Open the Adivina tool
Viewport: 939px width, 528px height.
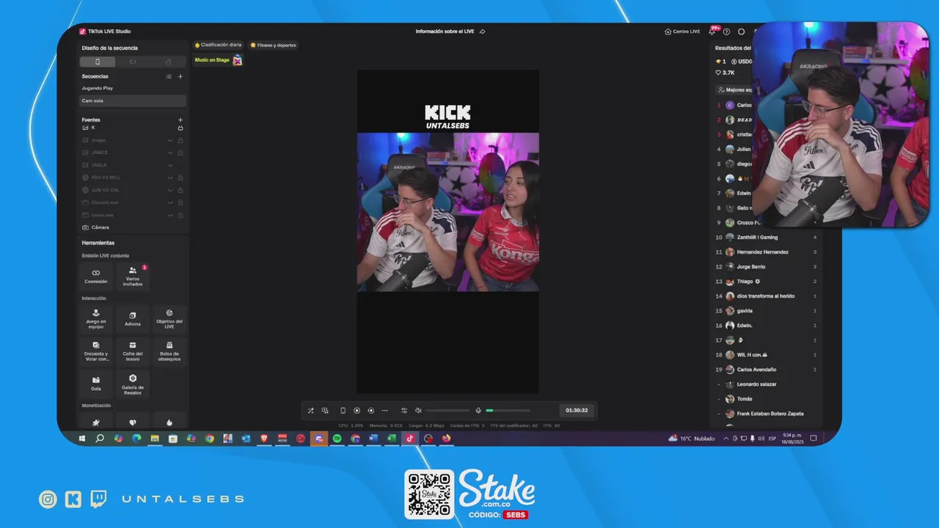(x=133, y=318)
